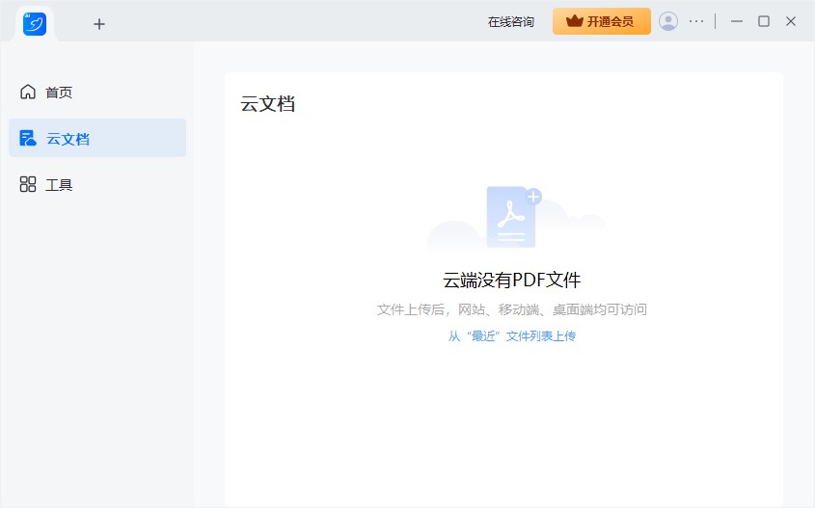The image size is (815, 508).
Task: Click the blue app logo tab
Action: click(35, 24)
